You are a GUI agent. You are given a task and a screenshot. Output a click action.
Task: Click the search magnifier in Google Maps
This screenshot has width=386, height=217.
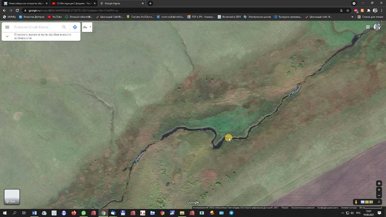click(x=64, y=27)
